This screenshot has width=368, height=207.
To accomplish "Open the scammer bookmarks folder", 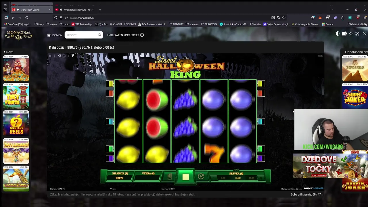I will click(x=192, y=24).
